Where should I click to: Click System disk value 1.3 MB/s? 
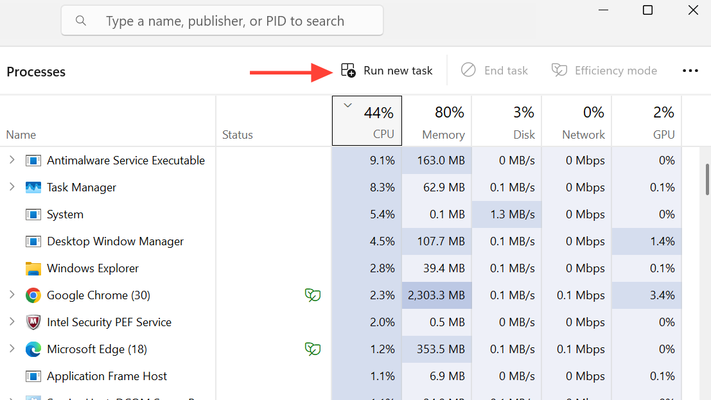[513, 214]
